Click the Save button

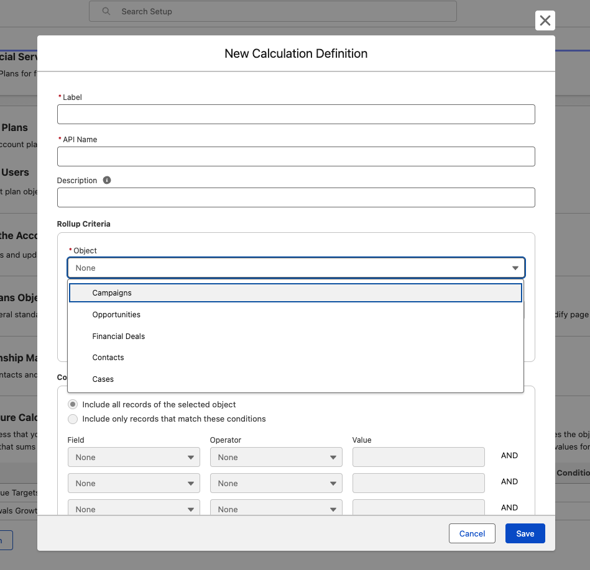525,533
